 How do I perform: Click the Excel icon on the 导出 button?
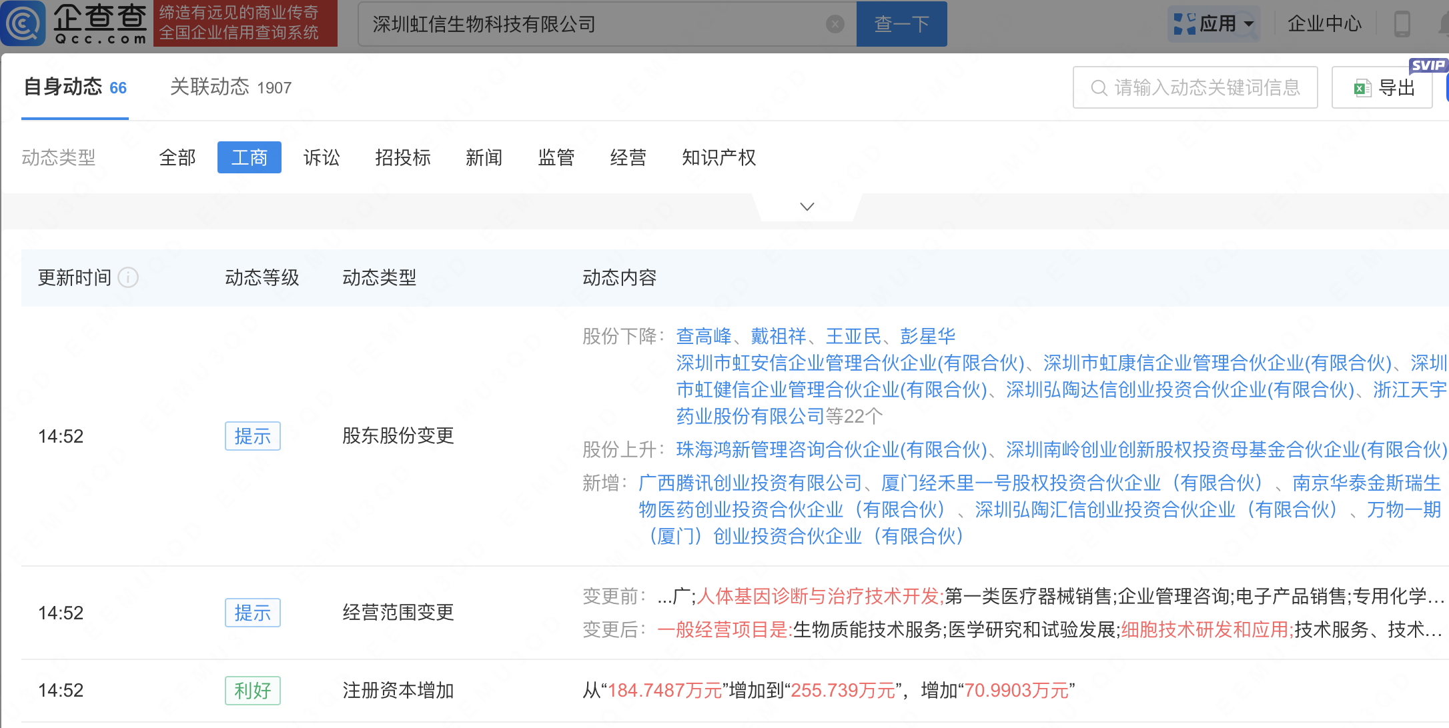pyautogui.click(x=1362, y=88)
